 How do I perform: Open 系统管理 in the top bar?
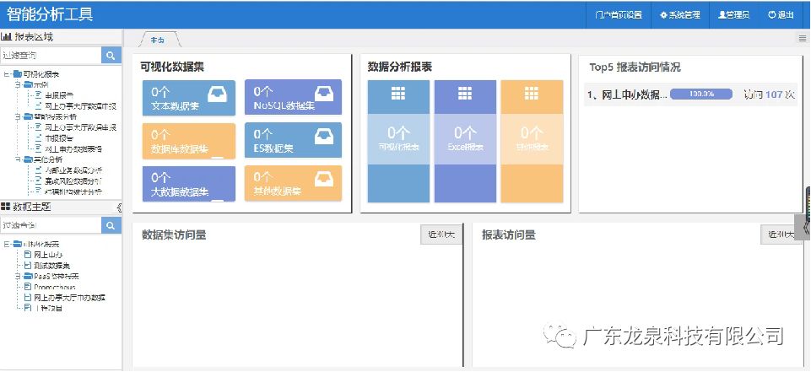pos(680,14)
